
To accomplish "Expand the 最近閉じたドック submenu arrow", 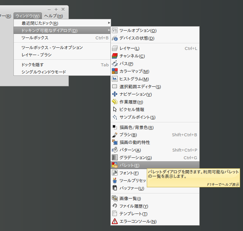I will click(109, 23).
